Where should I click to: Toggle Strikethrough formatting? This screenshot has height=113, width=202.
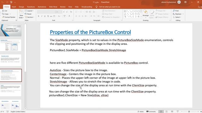coord(51,16)
